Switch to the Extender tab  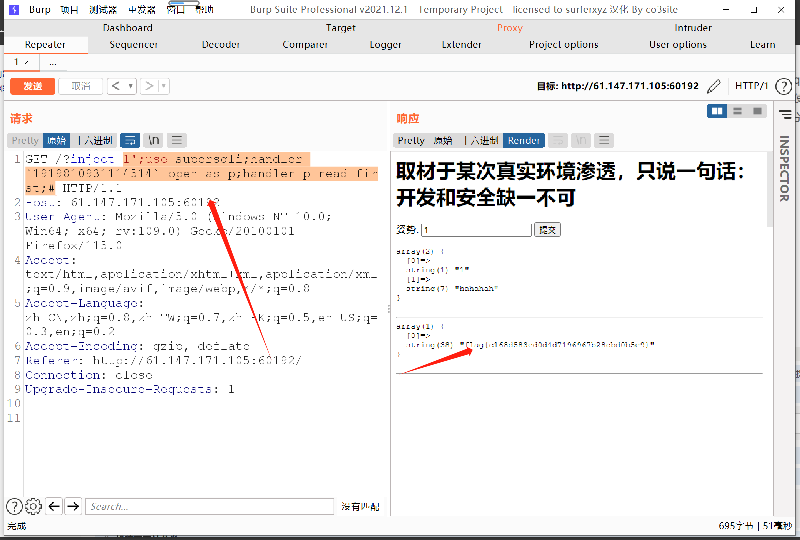click(462, 45)
